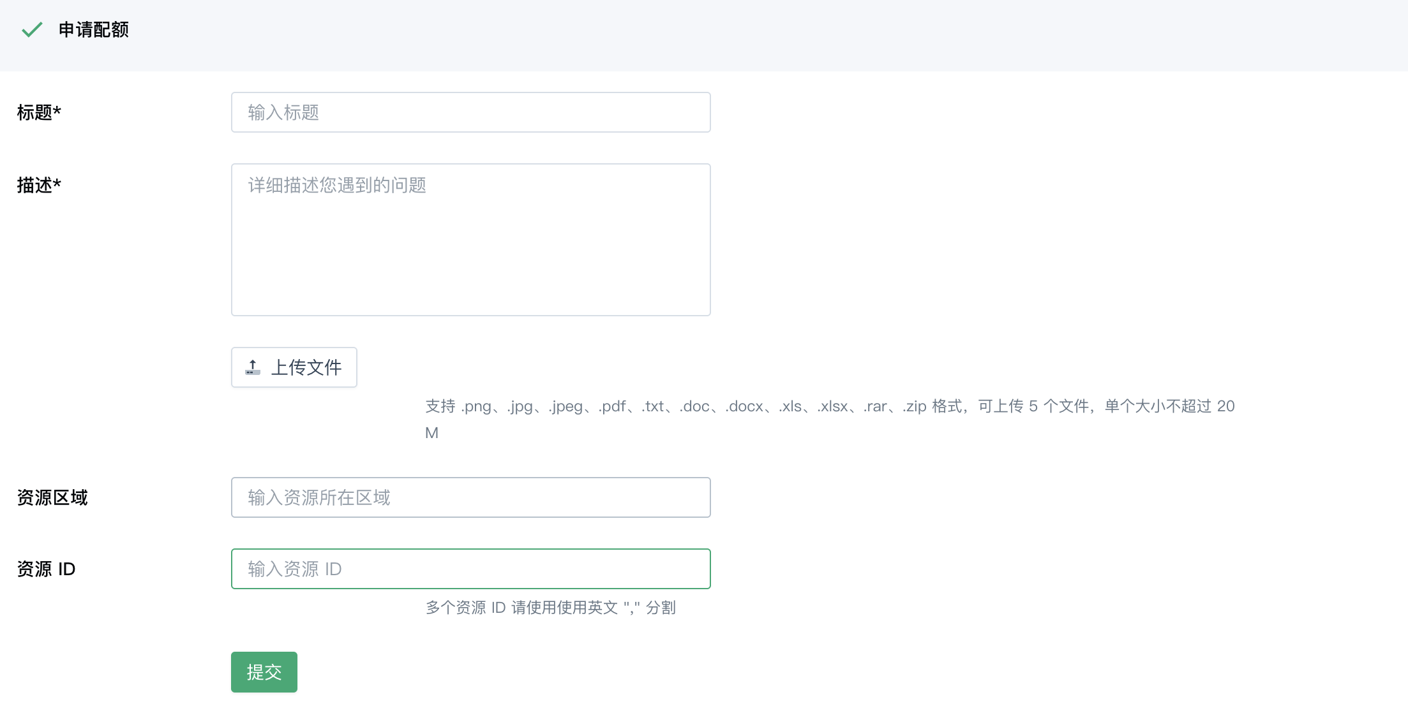1408x704 pixels.
Task: Submit the form with 提交 button
Action: 264,672
